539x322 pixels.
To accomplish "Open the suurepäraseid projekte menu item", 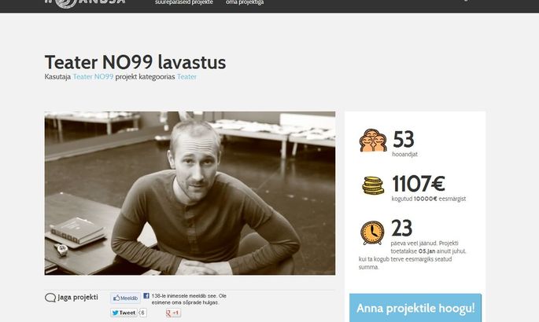I will coord(184,2).
